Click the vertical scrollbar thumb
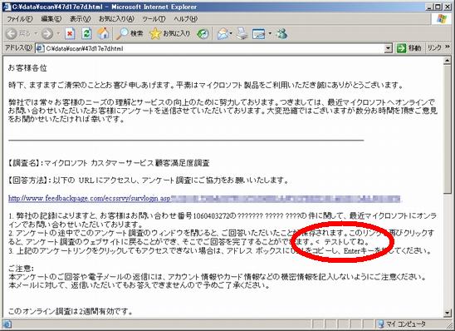This screenshot has width=455, height=331. [448, 129]
